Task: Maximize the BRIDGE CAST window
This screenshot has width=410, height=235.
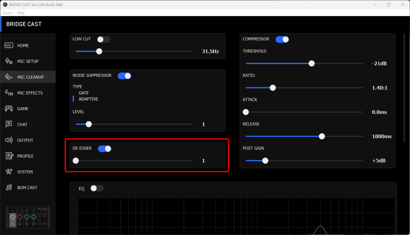Action: (x=389, y=5)
